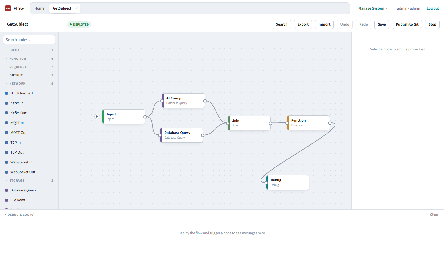Click the TCP Out node icon
444x277 pixels.
pos(6,152)
